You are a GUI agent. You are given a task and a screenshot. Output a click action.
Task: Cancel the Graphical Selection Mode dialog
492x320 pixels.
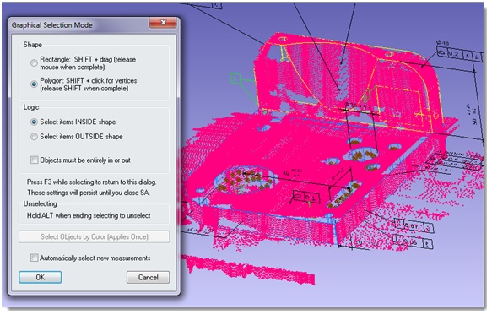tap(148, 277)
